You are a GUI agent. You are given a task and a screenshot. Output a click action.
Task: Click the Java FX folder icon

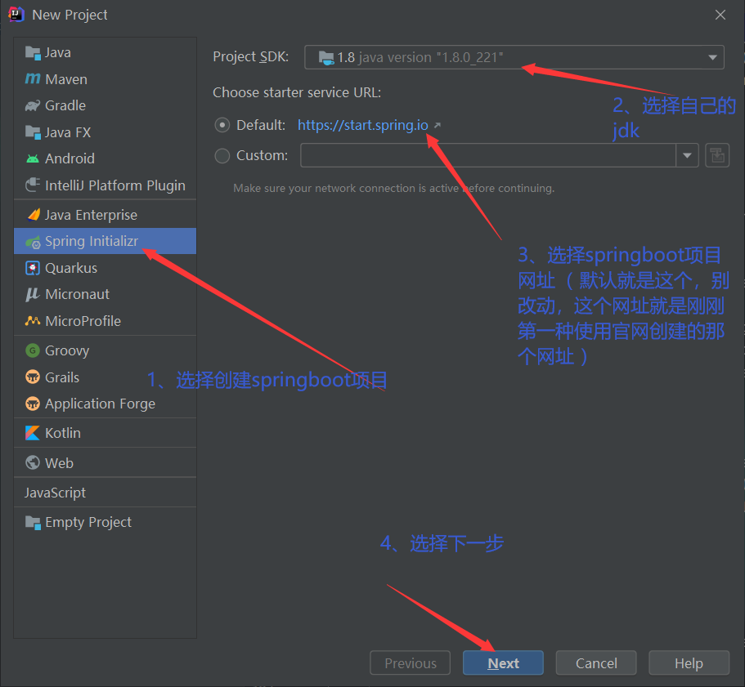pos(33,132)
